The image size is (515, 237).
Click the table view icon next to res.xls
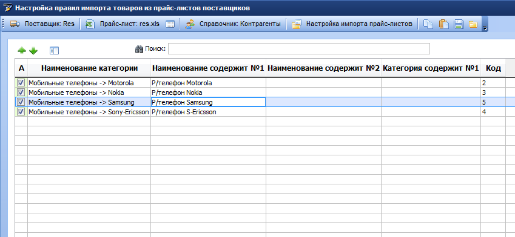click(170, 24)
